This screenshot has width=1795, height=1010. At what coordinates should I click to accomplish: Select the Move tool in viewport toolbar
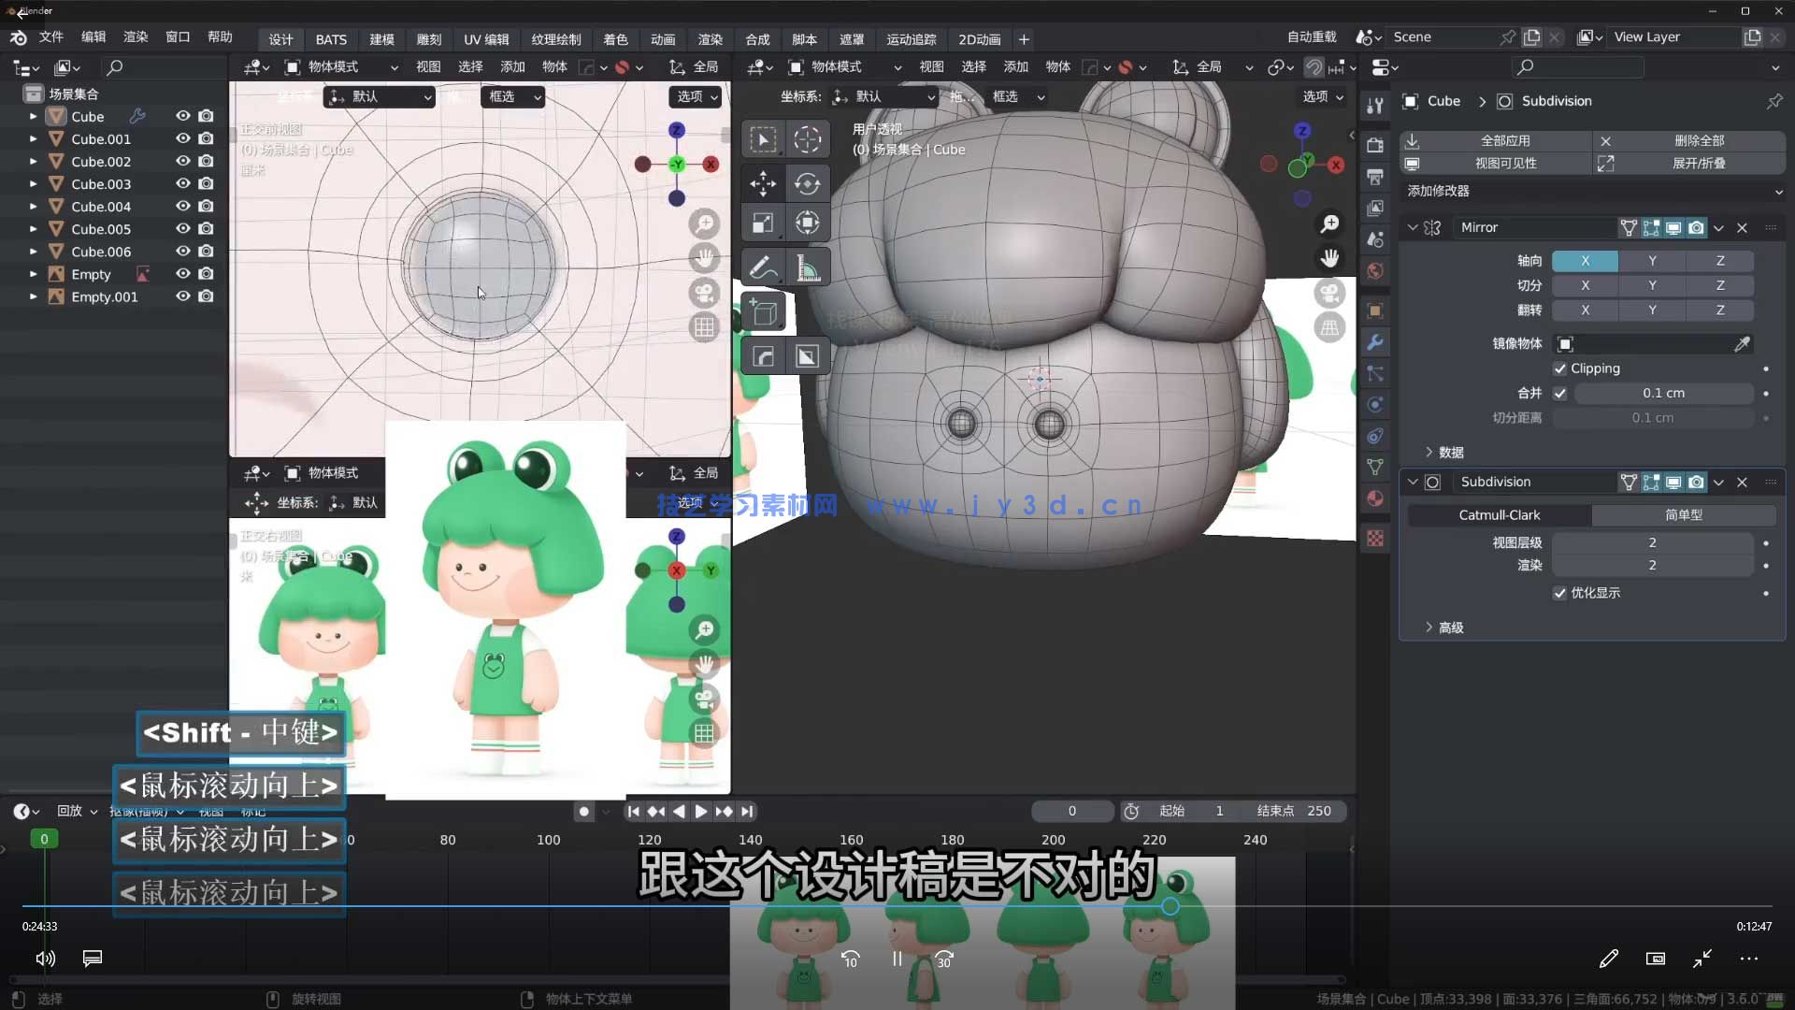763,184
